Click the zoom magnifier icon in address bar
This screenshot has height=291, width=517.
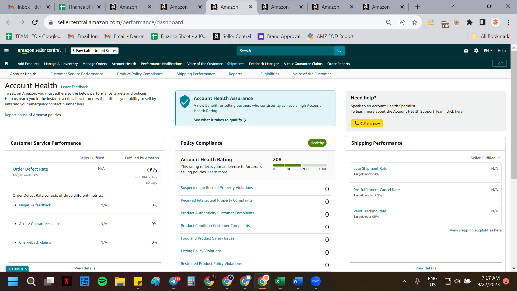(x=388, y=22)
